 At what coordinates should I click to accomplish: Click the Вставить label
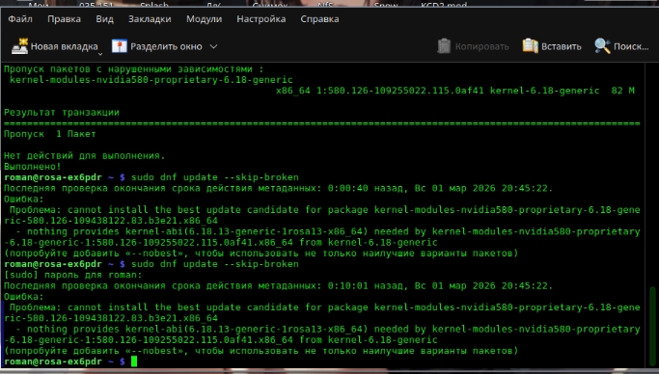click(x=562, y=46)
